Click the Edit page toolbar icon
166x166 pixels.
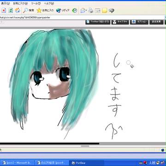pos(98,11)
